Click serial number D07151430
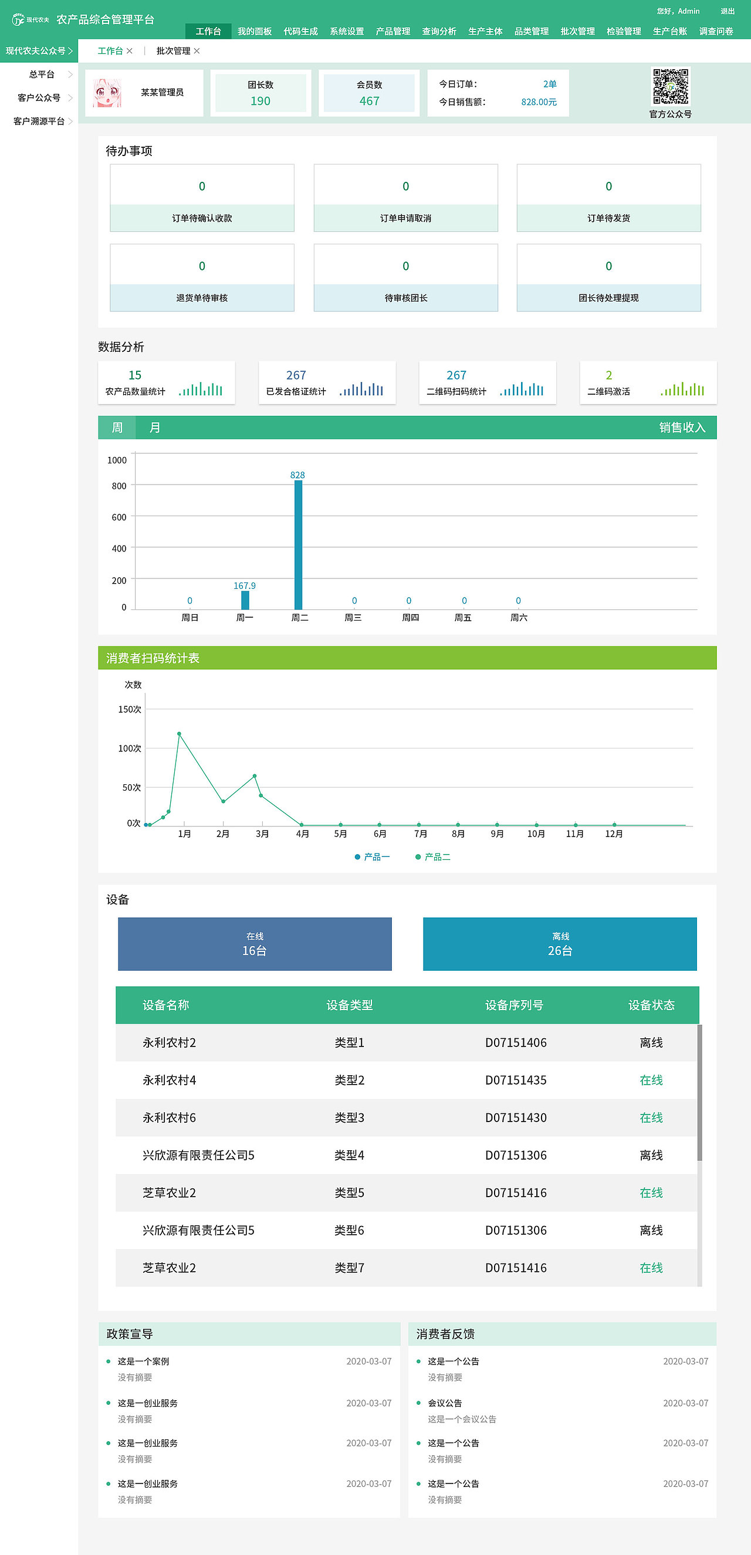 (516, 1117)
